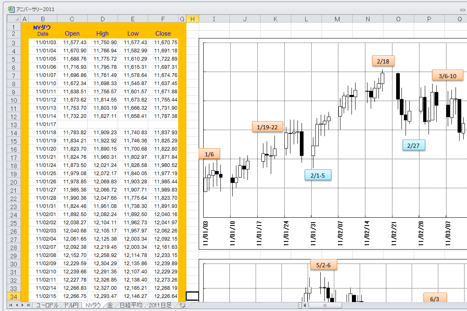The image size is (467, 311).
Task: Select the 金 sheet tab
Action: pos(110,305)
